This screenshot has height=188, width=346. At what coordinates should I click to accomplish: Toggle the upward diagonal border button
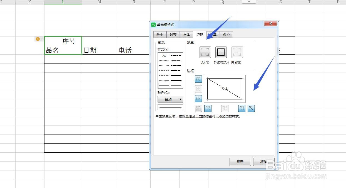(x=198, y=108)
